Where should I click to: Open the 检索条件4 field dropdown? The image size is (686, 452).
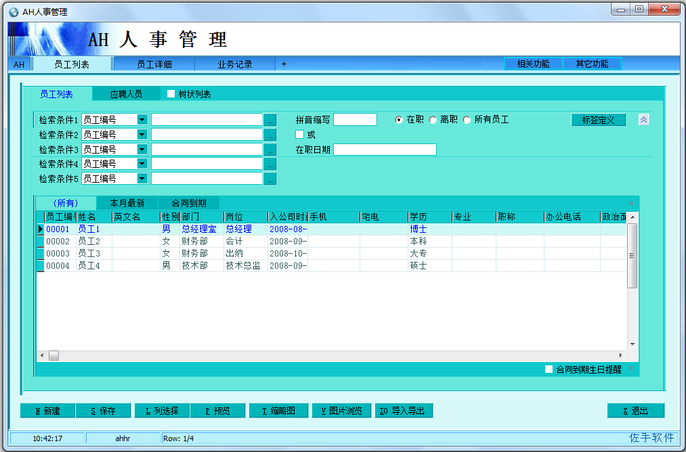pyautogui.click(x=142, y=164)
